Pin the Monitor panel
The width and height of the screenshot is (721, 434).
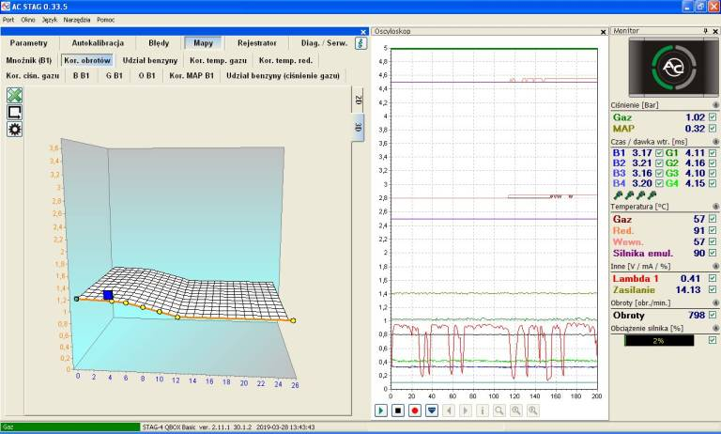[x=705, y=31]
